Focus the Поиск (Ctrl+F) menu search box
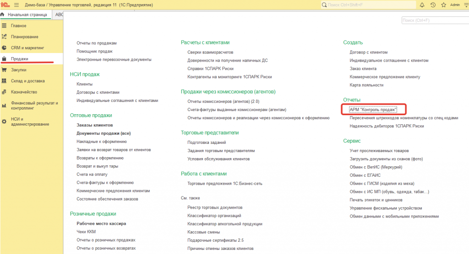The width and height of the screenshot is (469, 254). [x=435, y=20]
